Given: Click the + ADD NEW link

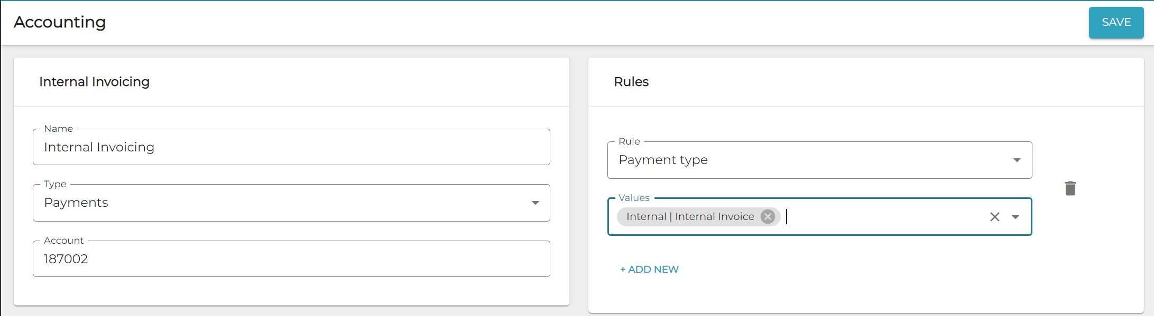Looking at the screenshot, I should tap(649, 270).
